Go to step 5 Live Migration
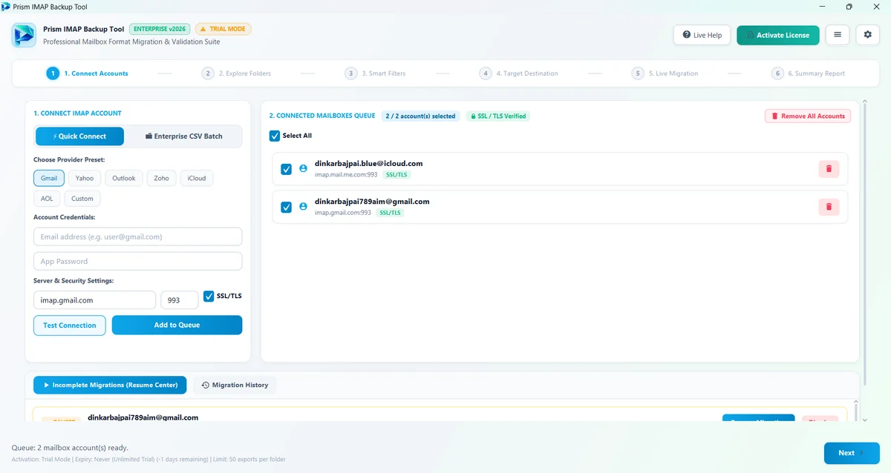The width and height of the screenshot is (891, 473). click(665, 73)
